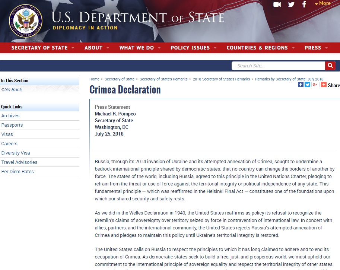Expand the More dropdown in the header
Screen dimensions: 340x270
point(322,3)
